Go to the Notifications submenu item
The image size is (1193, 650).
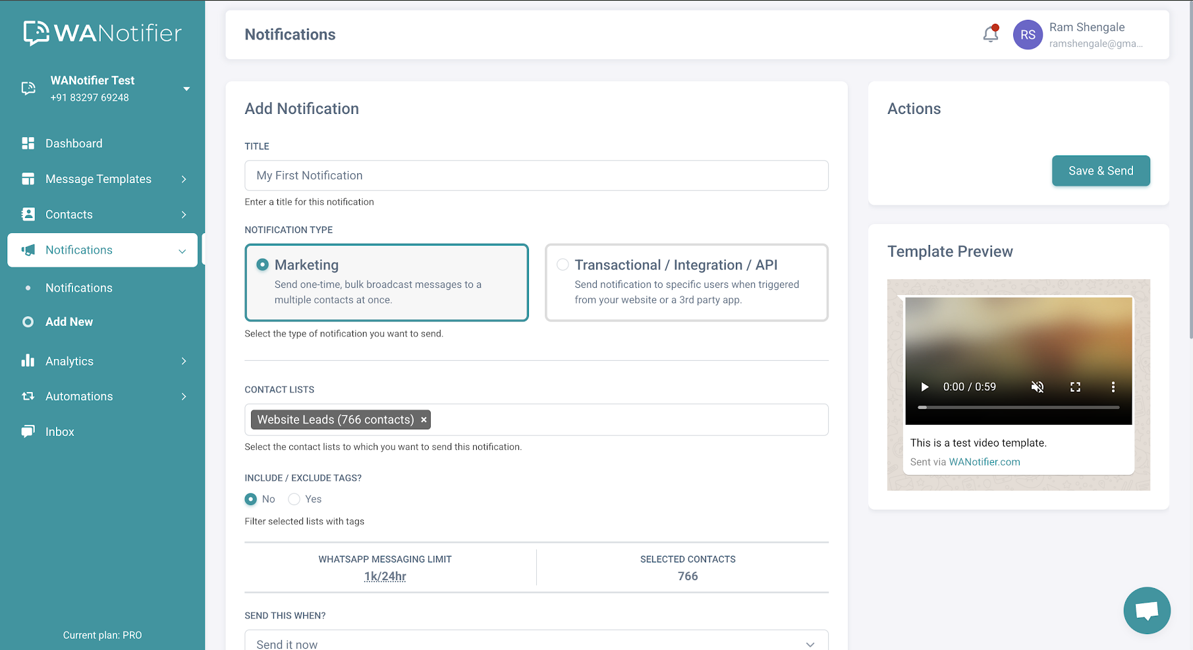78,288
